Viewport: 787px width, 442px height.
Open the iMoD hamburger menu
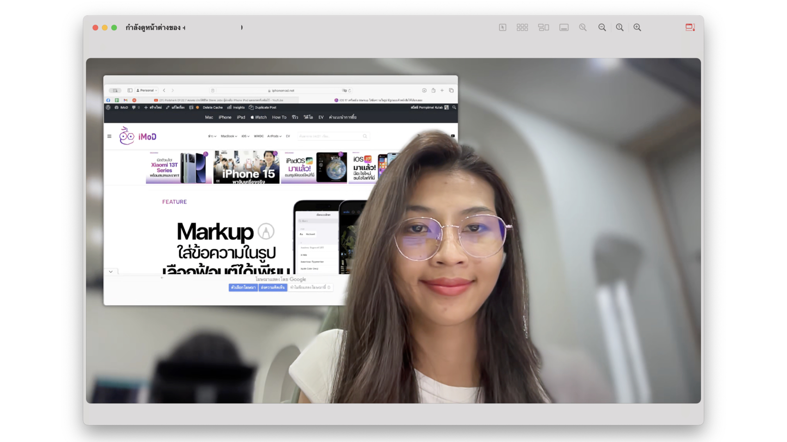109,136
